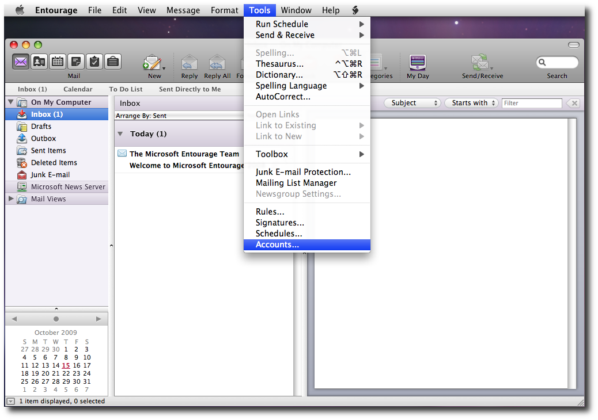Open status bar options button

point(11,402)
